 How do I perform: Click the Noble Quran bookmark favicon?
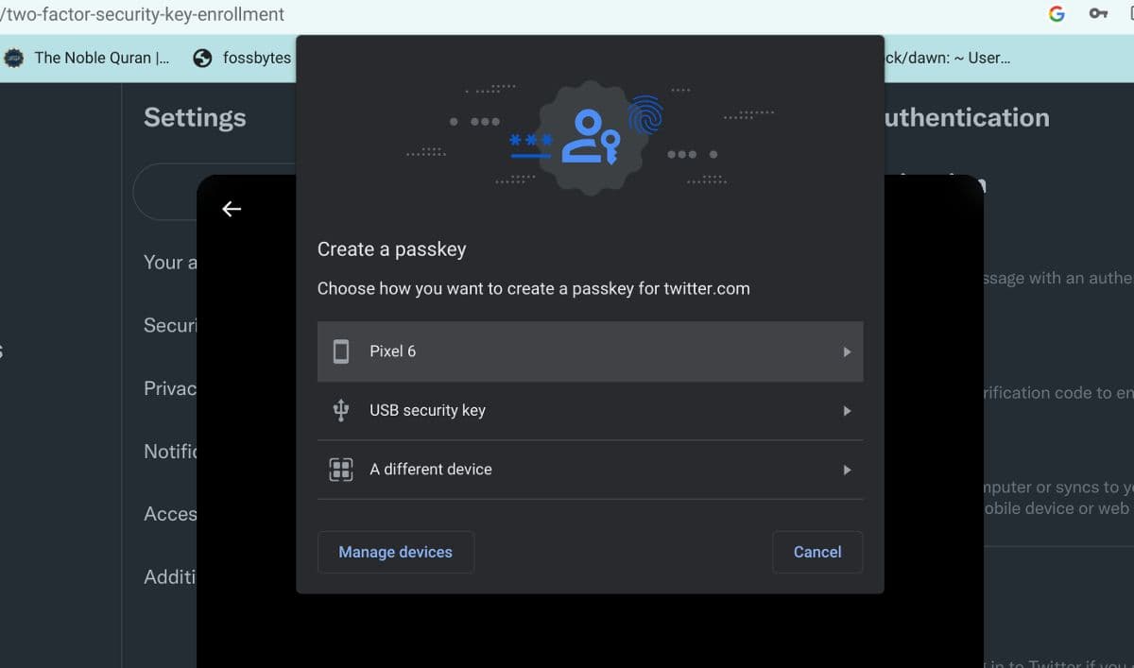[14, 58]
